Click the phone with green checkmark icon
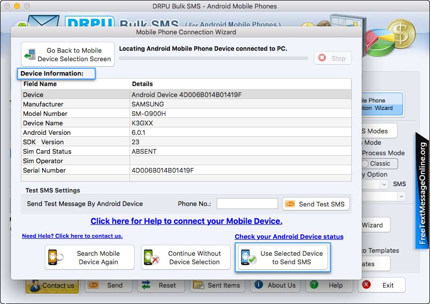430x304 pixels. (248, 257)
